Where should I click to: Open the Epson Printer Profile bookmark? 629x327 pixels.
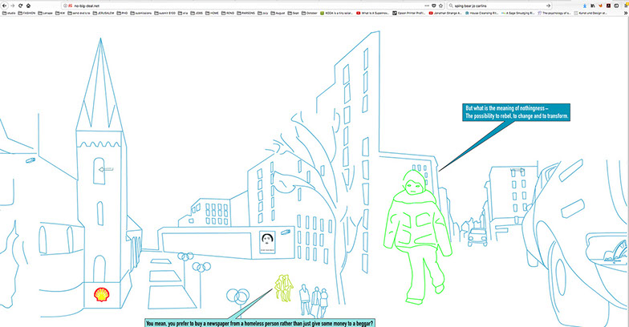[x=411, y=13]
